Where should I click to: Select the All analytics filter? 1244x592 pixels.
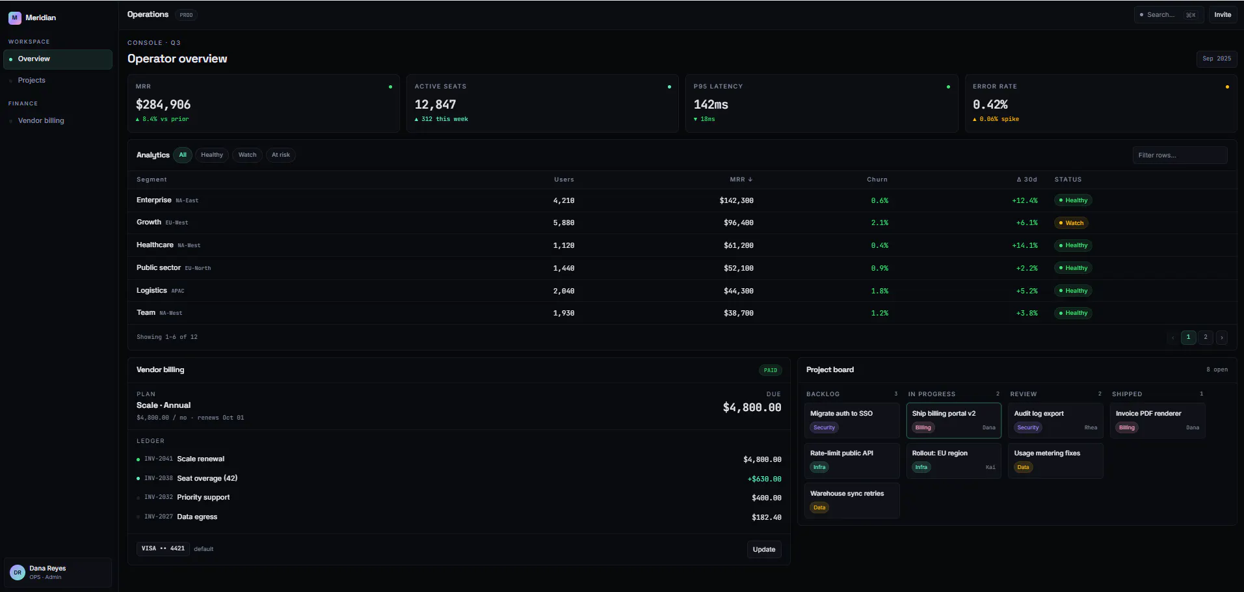[x=183, y=155]
